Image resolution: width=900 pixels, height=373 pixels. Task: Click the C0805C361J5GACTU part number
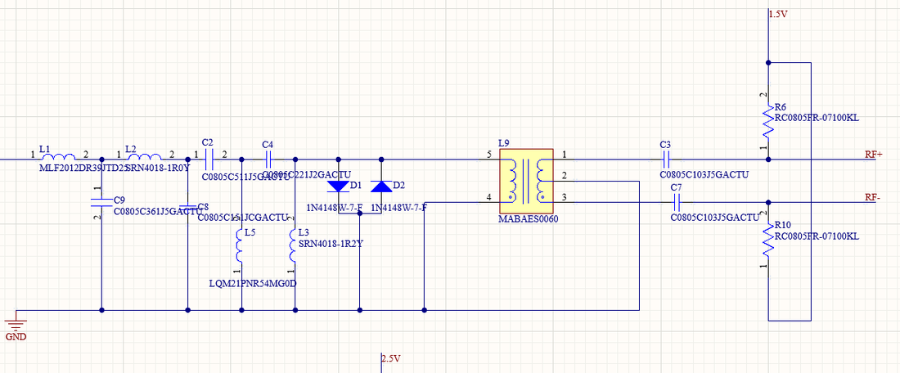click(x=158, y=212)
